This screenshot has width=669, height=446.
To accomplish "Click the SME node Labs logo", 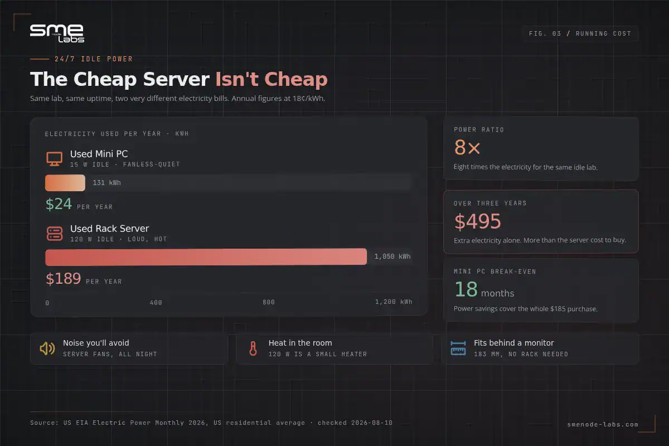I will (57, 33).
